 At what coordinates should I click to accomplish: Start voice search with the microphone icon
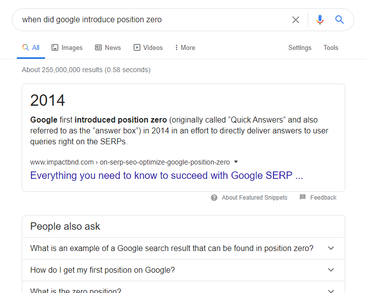320,20
